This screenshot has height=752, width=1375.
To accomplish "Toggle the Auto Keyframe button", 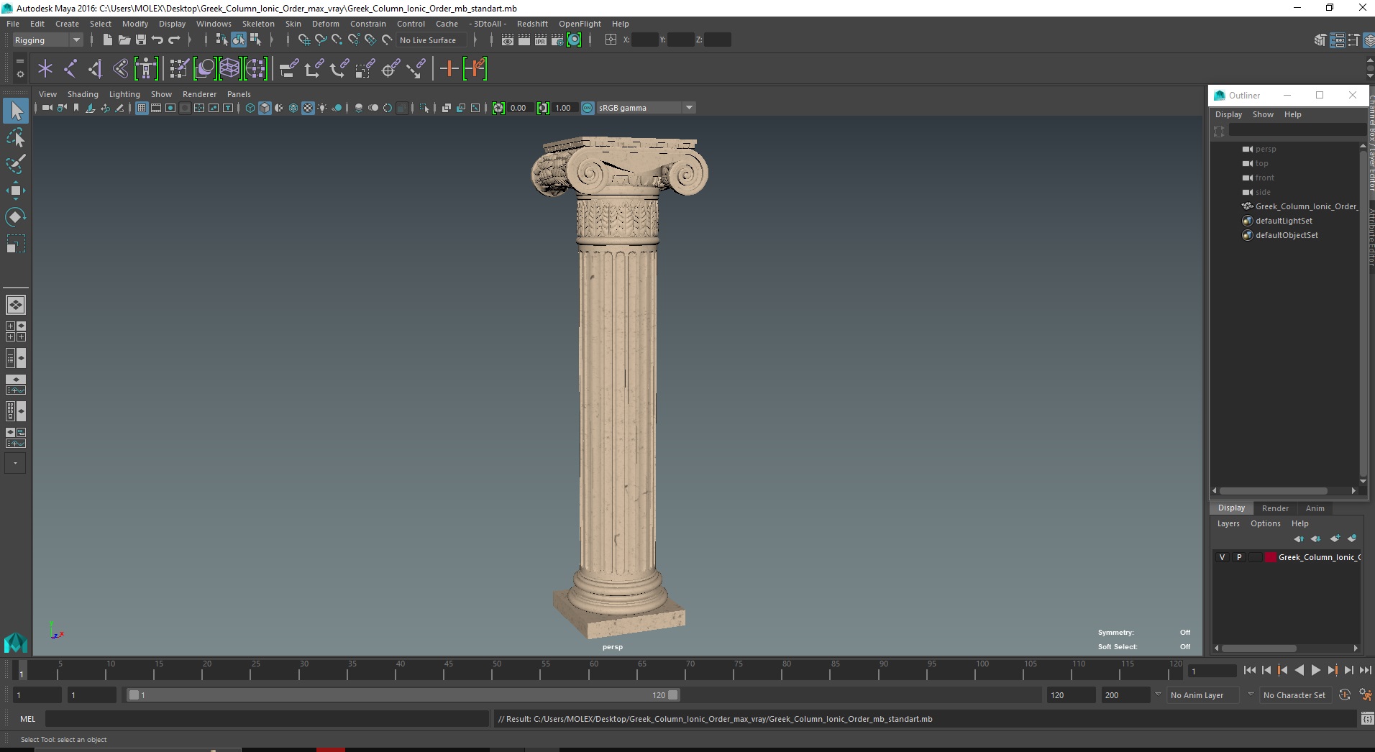I will (1345, 695).
